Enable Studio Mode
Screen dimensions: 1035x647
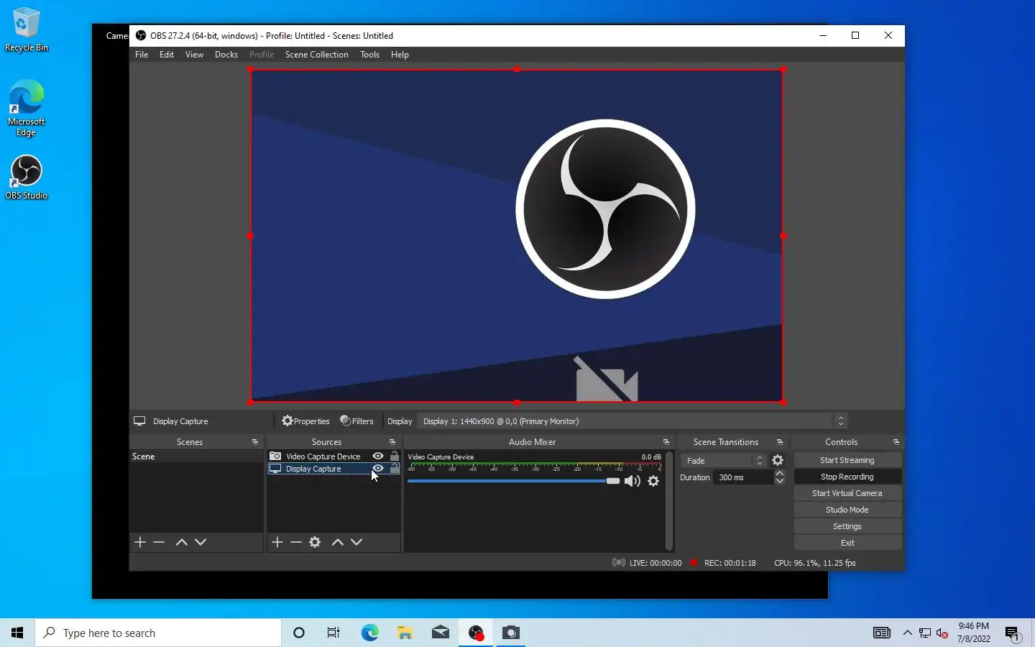(x=847, y=510)
